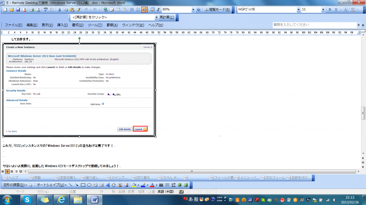Image resolution: width=366 pixels, height=205 pixels.
Task: Click the Line Style icon
Action: click(x=161, y=185)
